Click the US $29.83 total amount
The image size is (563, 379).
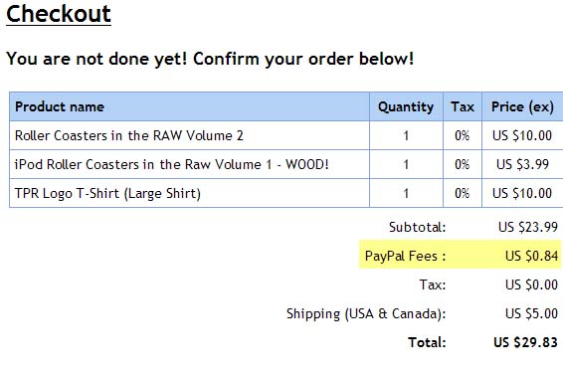[525, 342]
